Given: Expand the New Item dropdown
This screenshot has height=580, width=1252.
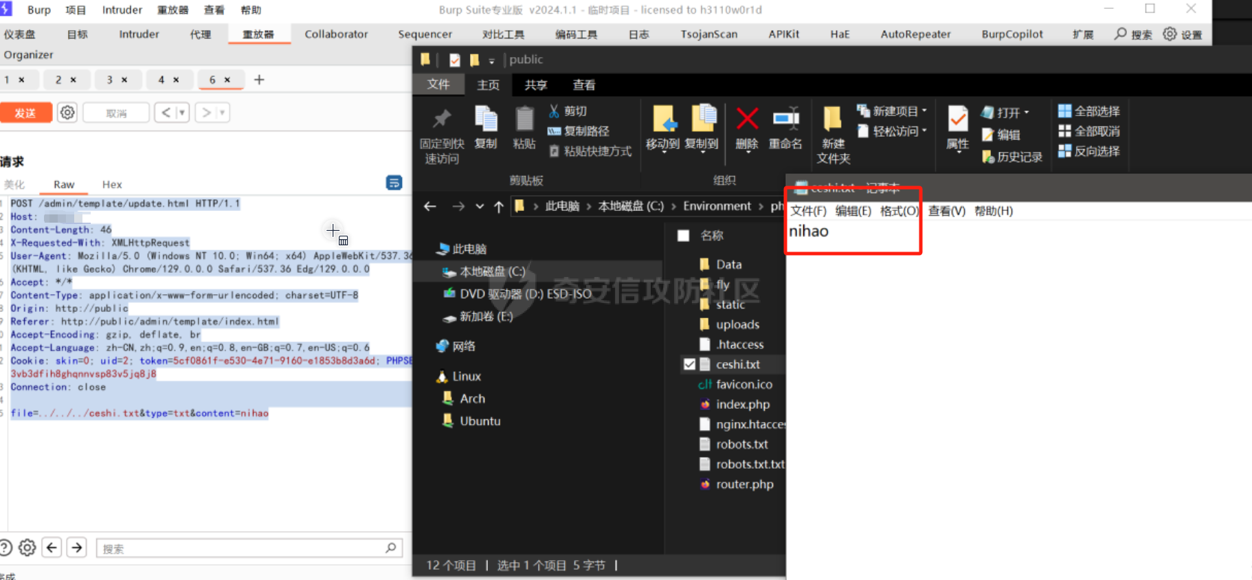Looking at the screenshot, I should (x=924, y=111).
